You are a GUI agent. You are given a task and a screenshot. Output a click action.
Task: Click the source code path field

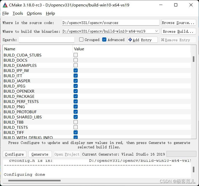(110, 23)
